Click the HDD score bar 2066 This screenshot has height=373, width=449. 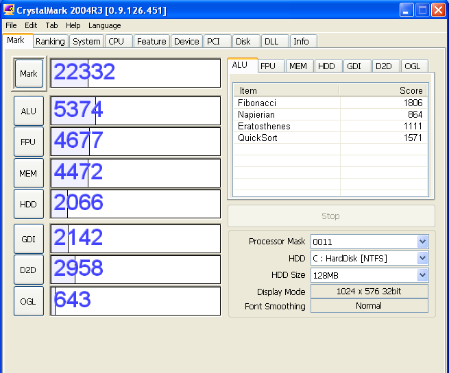click(136, 204)
